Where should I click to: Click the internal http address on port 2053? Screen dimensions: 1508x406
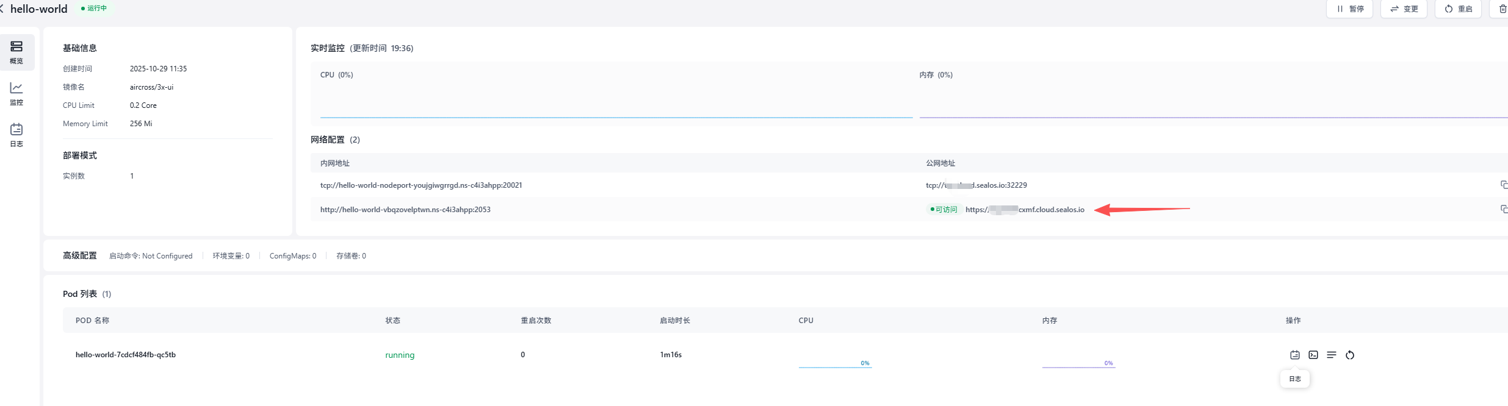405,210
